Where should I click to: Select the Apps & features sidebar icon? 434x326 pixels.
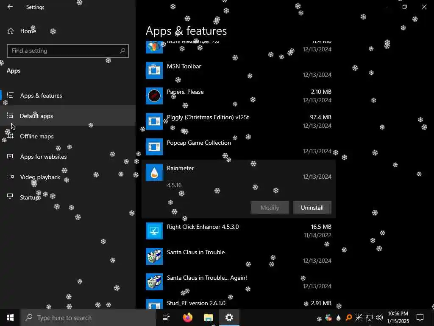pos(10,96)
